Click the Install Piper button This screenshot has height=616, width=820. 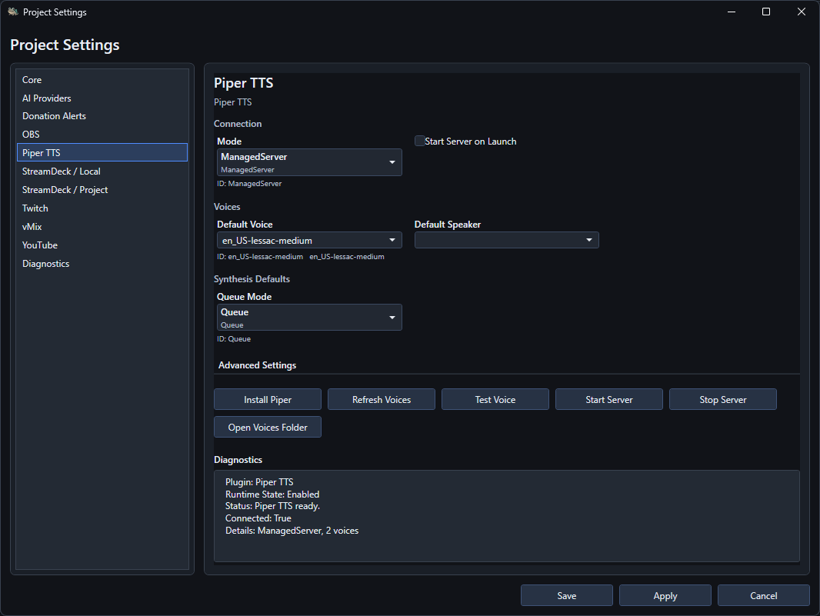pos(267,399)
